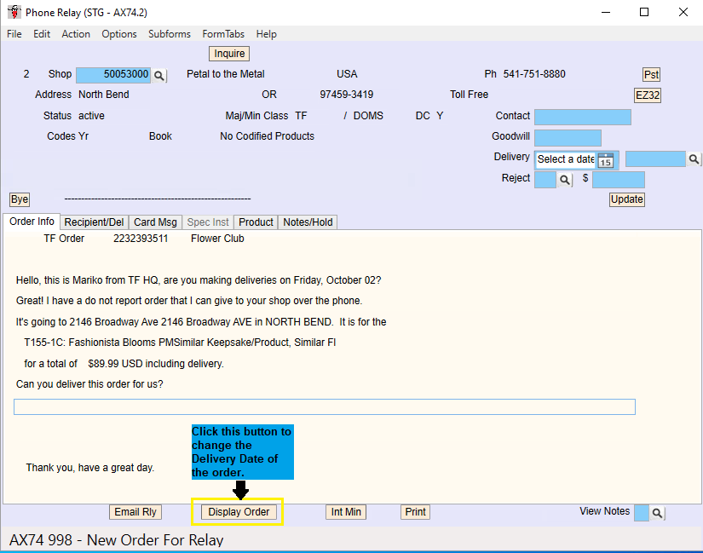Image resolution: width=703 pixels, height=553 pixels.
Task: Click the Pst button
Action: point(651,74)
